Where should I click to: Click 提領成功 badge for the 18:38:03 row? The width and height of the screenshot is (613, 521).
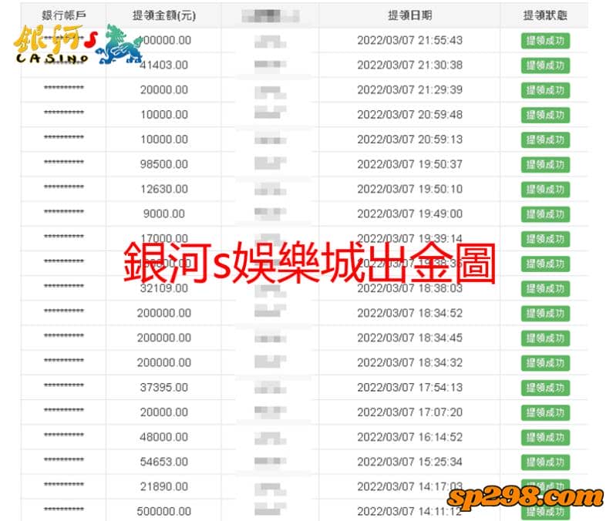[545, 289]
